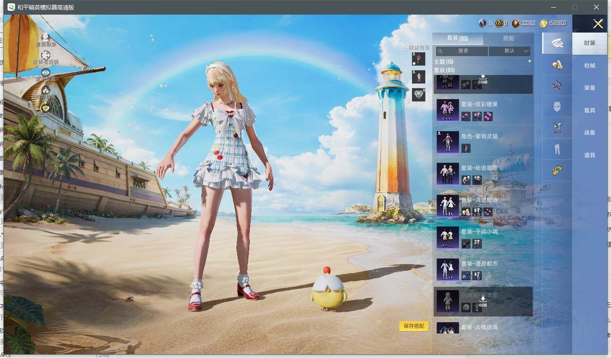
Task: Click the gold triangle token currency icon
Action: (x=499, y=23)
